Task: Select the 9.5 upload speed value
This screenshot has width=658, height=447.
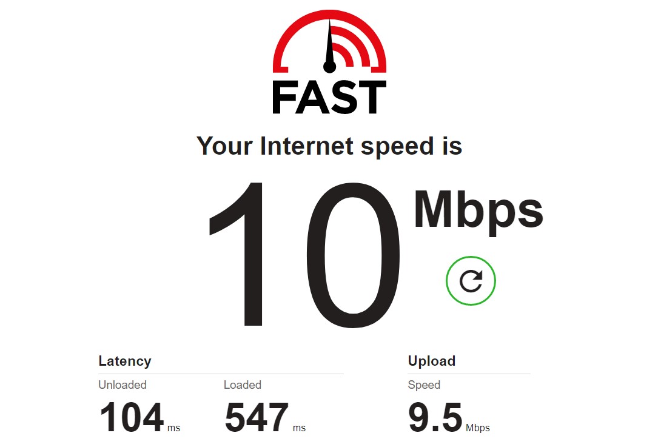Action: point(435,417)
